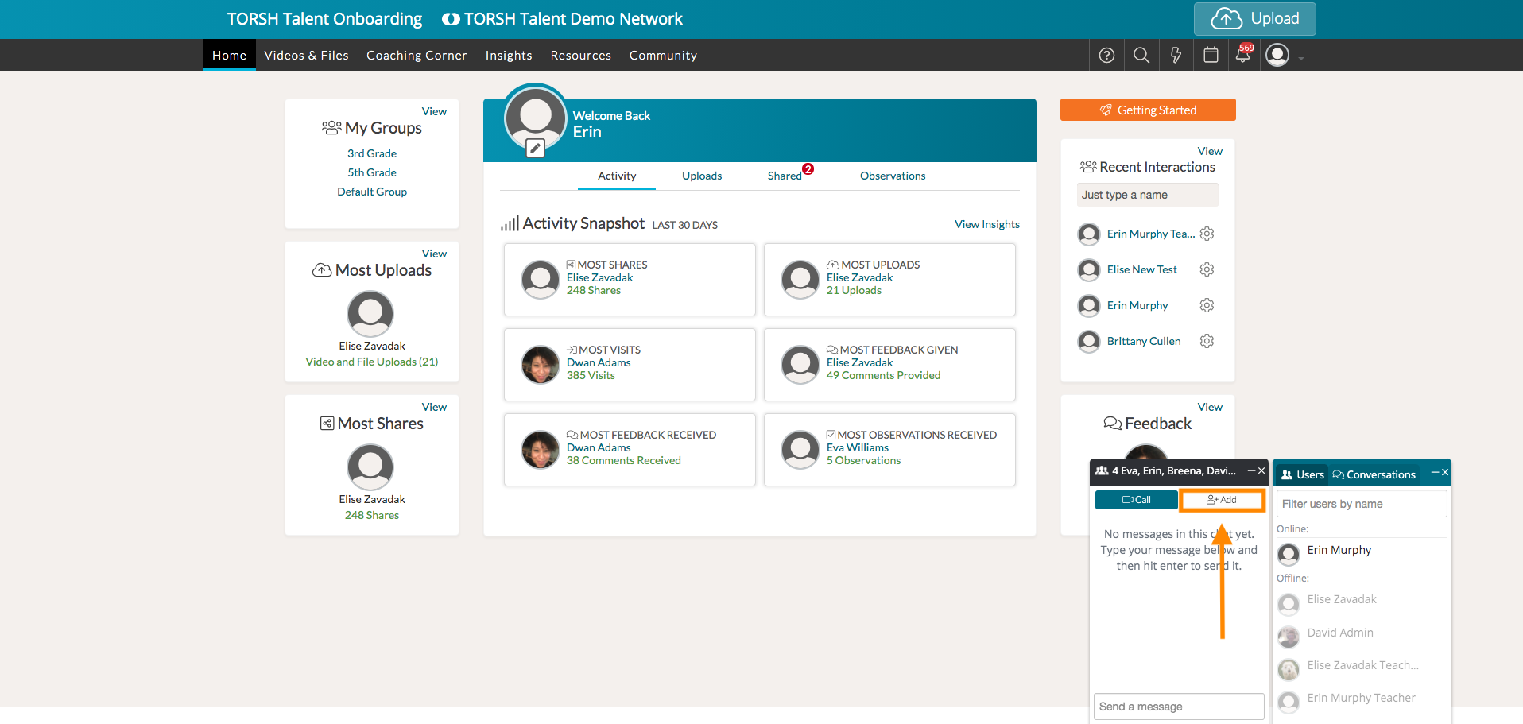Open Coaching Corner menu item
This screenshot has width=1523, height=724.
click(x=416, y=56)
